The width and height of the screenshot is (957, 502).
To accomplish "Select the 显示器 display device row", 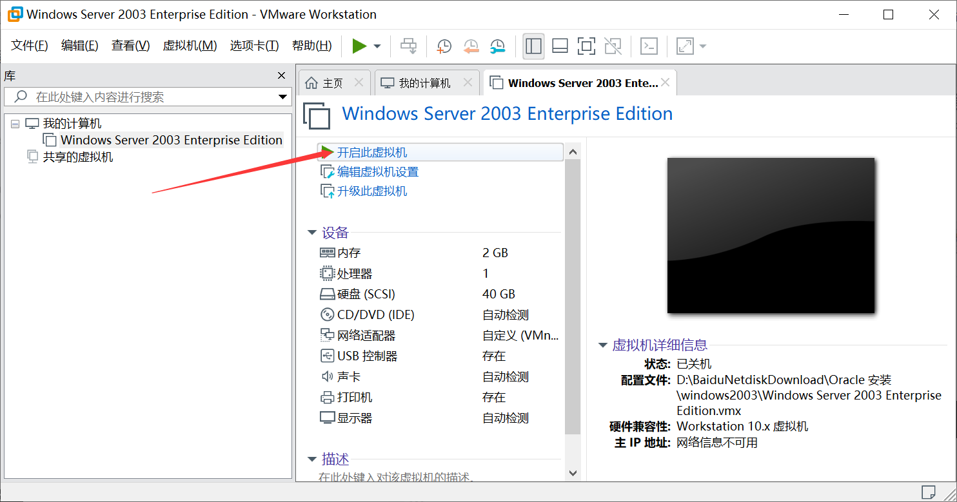I will 440,418.
